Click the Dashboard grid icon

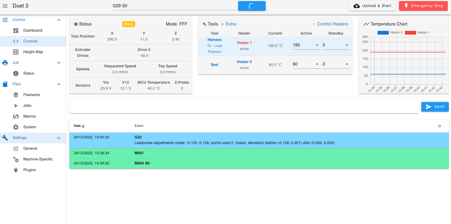(16, 31)
